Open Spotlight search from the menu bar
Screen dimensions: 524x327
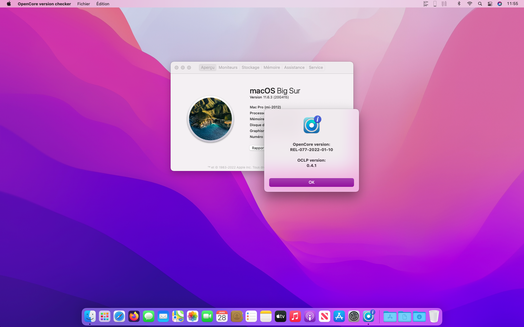(480, 4)
